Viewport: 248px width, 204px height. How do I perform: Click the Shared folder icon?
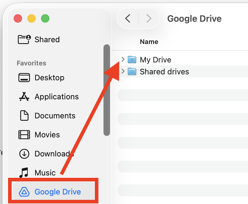pos(24,40)
